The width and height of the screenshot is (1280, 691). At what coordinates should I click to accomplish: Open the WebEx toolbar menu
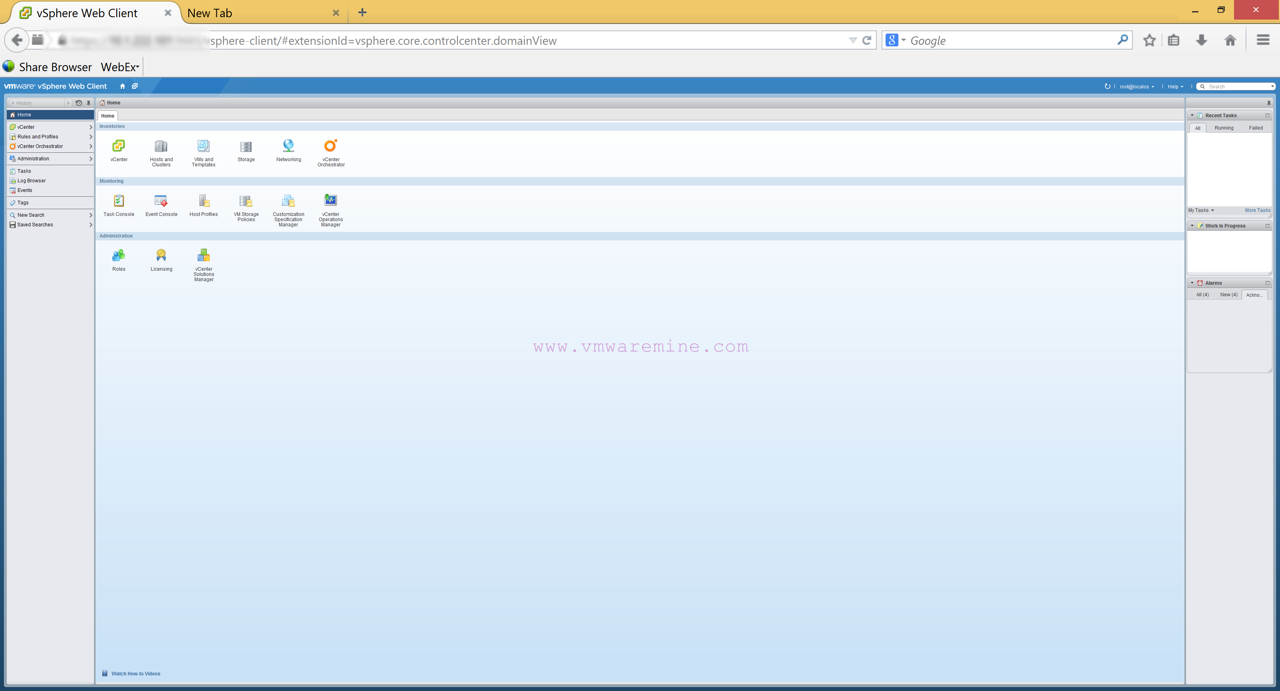(120, 67)
